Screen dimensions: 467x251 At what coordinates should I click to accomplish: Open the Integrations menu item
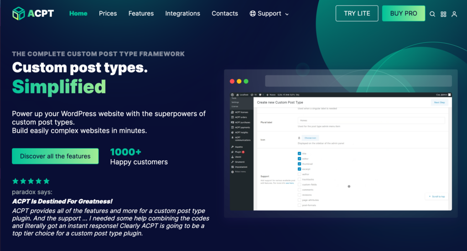point(182,13)
